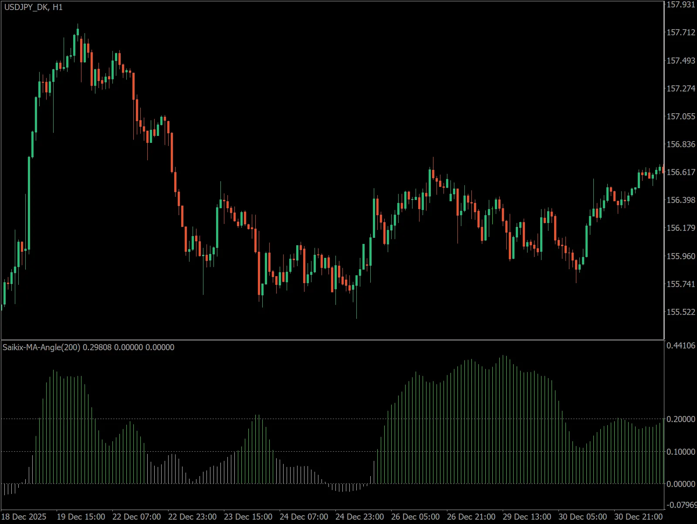
Task: Click the 157.931 price label
Action: [x=681, y=5]
